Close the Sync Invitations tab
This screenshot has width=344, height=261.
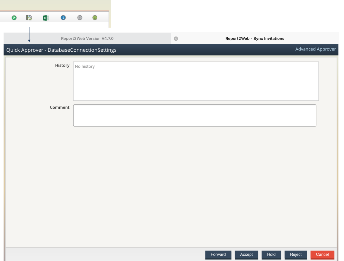176,38
